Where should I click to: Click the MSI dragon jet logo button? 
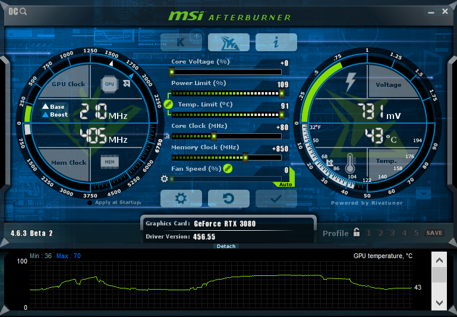point(229,42)
